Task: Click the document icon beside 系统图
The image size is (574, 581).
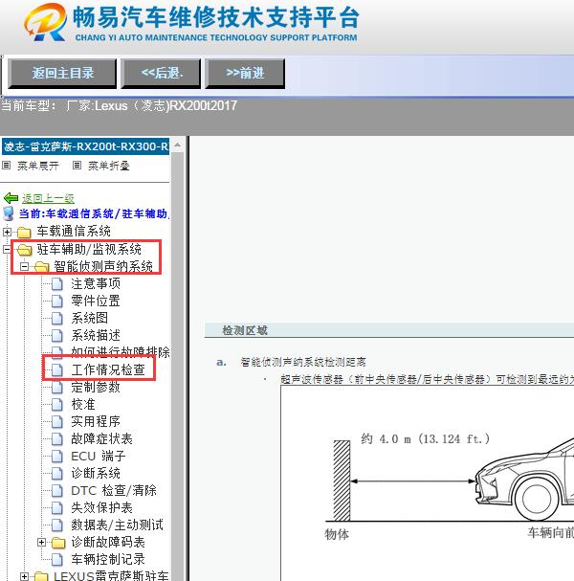Action: click(x=57, y=318)
